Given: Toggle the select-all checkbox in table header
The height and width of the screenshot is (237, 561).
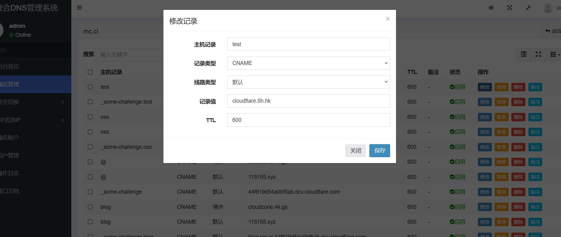Looking at the screenshot, I should click(x=90, y=72).
